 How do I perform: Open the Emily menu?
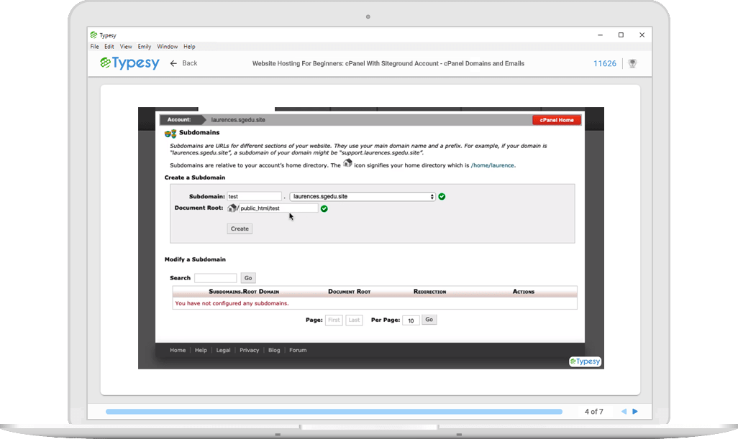pos(145,47)
